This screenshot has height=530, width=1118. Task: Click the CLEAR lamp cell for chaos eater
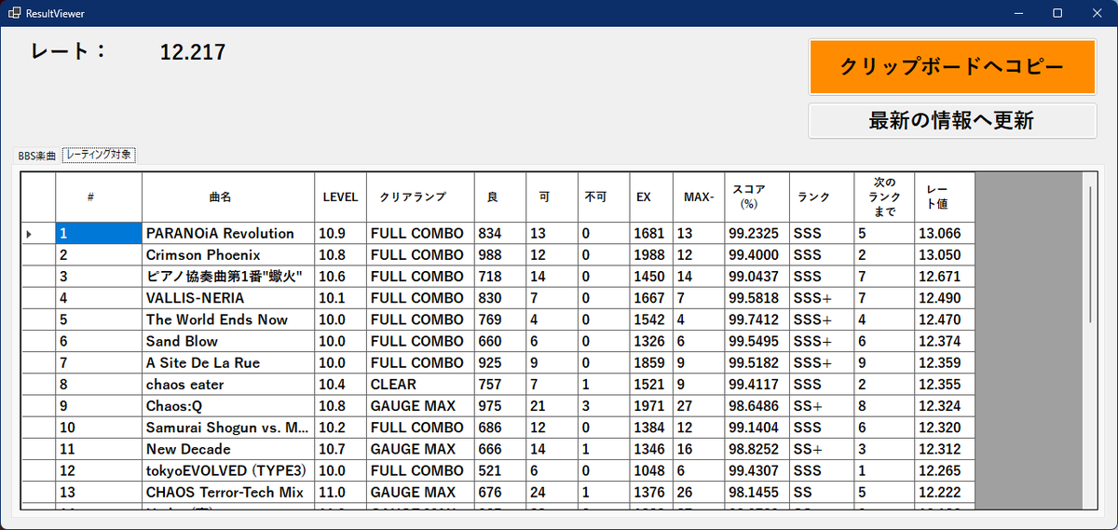(x=420, y=384)
